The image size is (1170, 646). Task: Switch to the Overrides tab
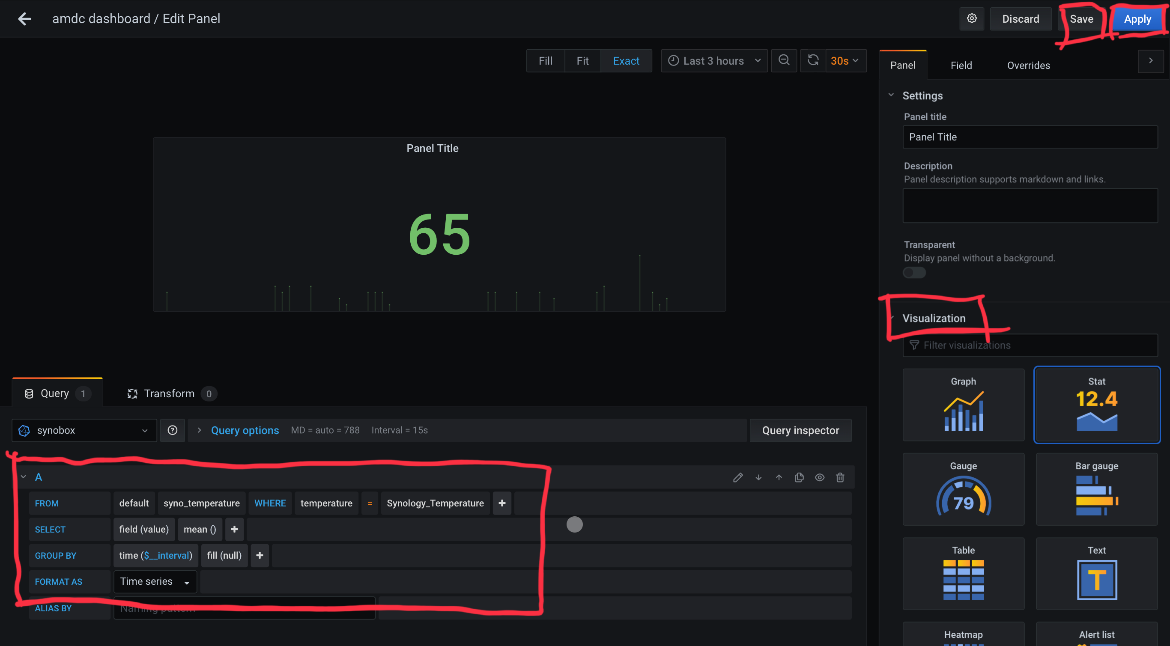point(1028,65)
